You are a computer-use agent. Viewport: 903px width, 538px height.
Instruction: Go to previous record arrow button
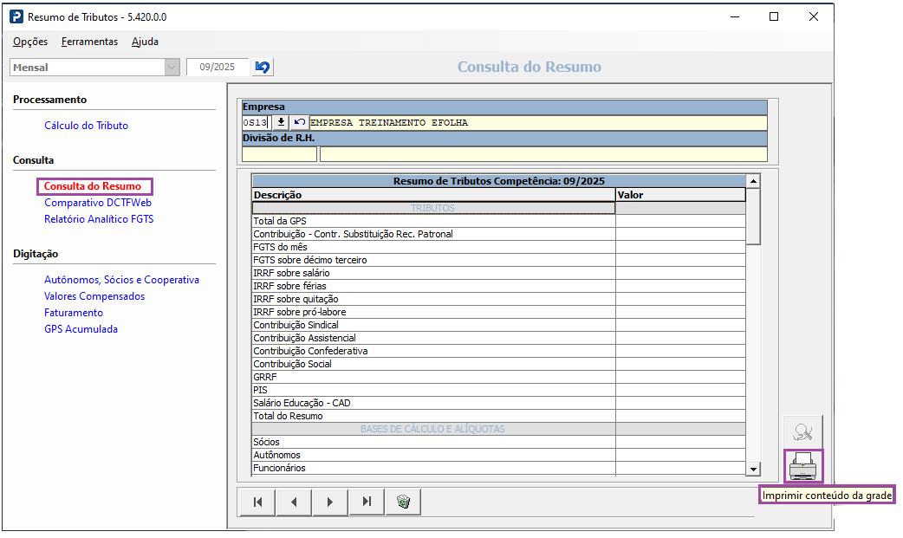point(294,502)
